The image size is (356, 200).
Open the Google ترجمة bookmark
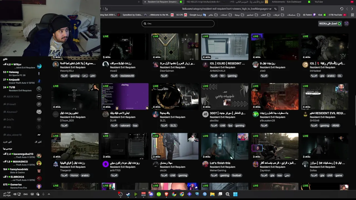coord(197,15)
